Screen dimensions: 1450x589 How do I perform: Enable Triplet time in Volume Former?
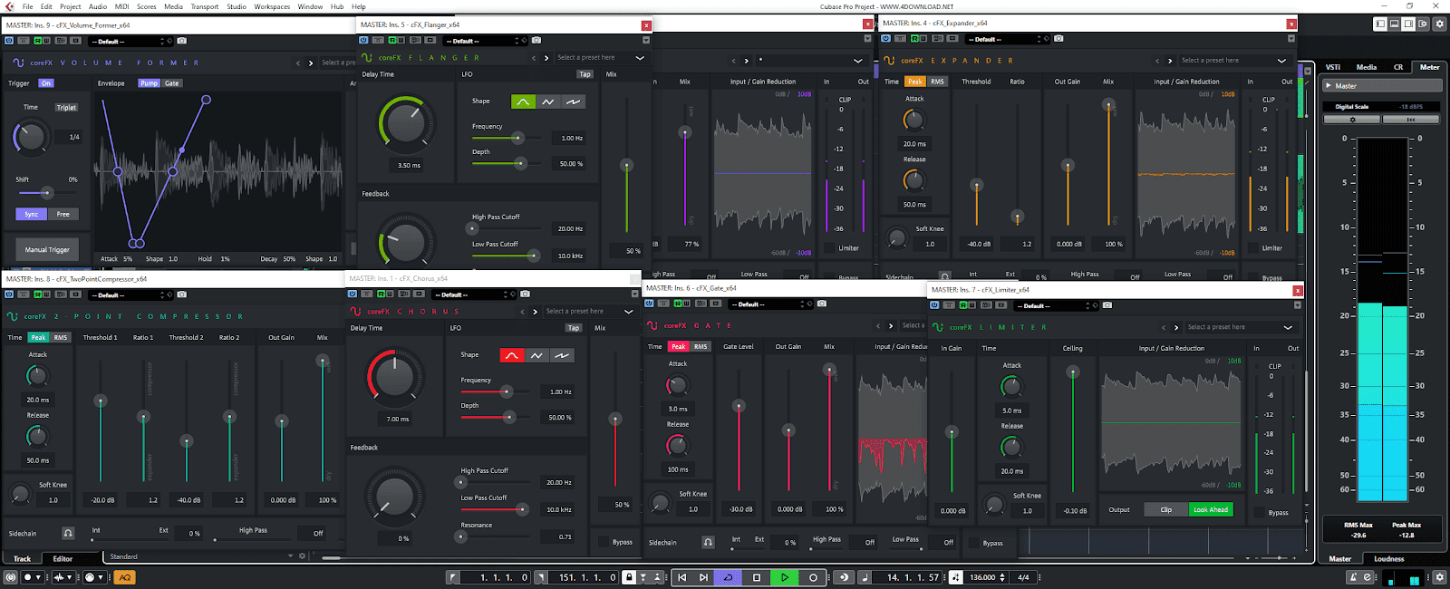click(66, 107)
